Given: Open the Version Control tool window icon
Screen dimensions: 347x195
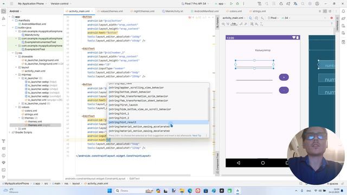Looking at the screenshot, I should [4, 177].
